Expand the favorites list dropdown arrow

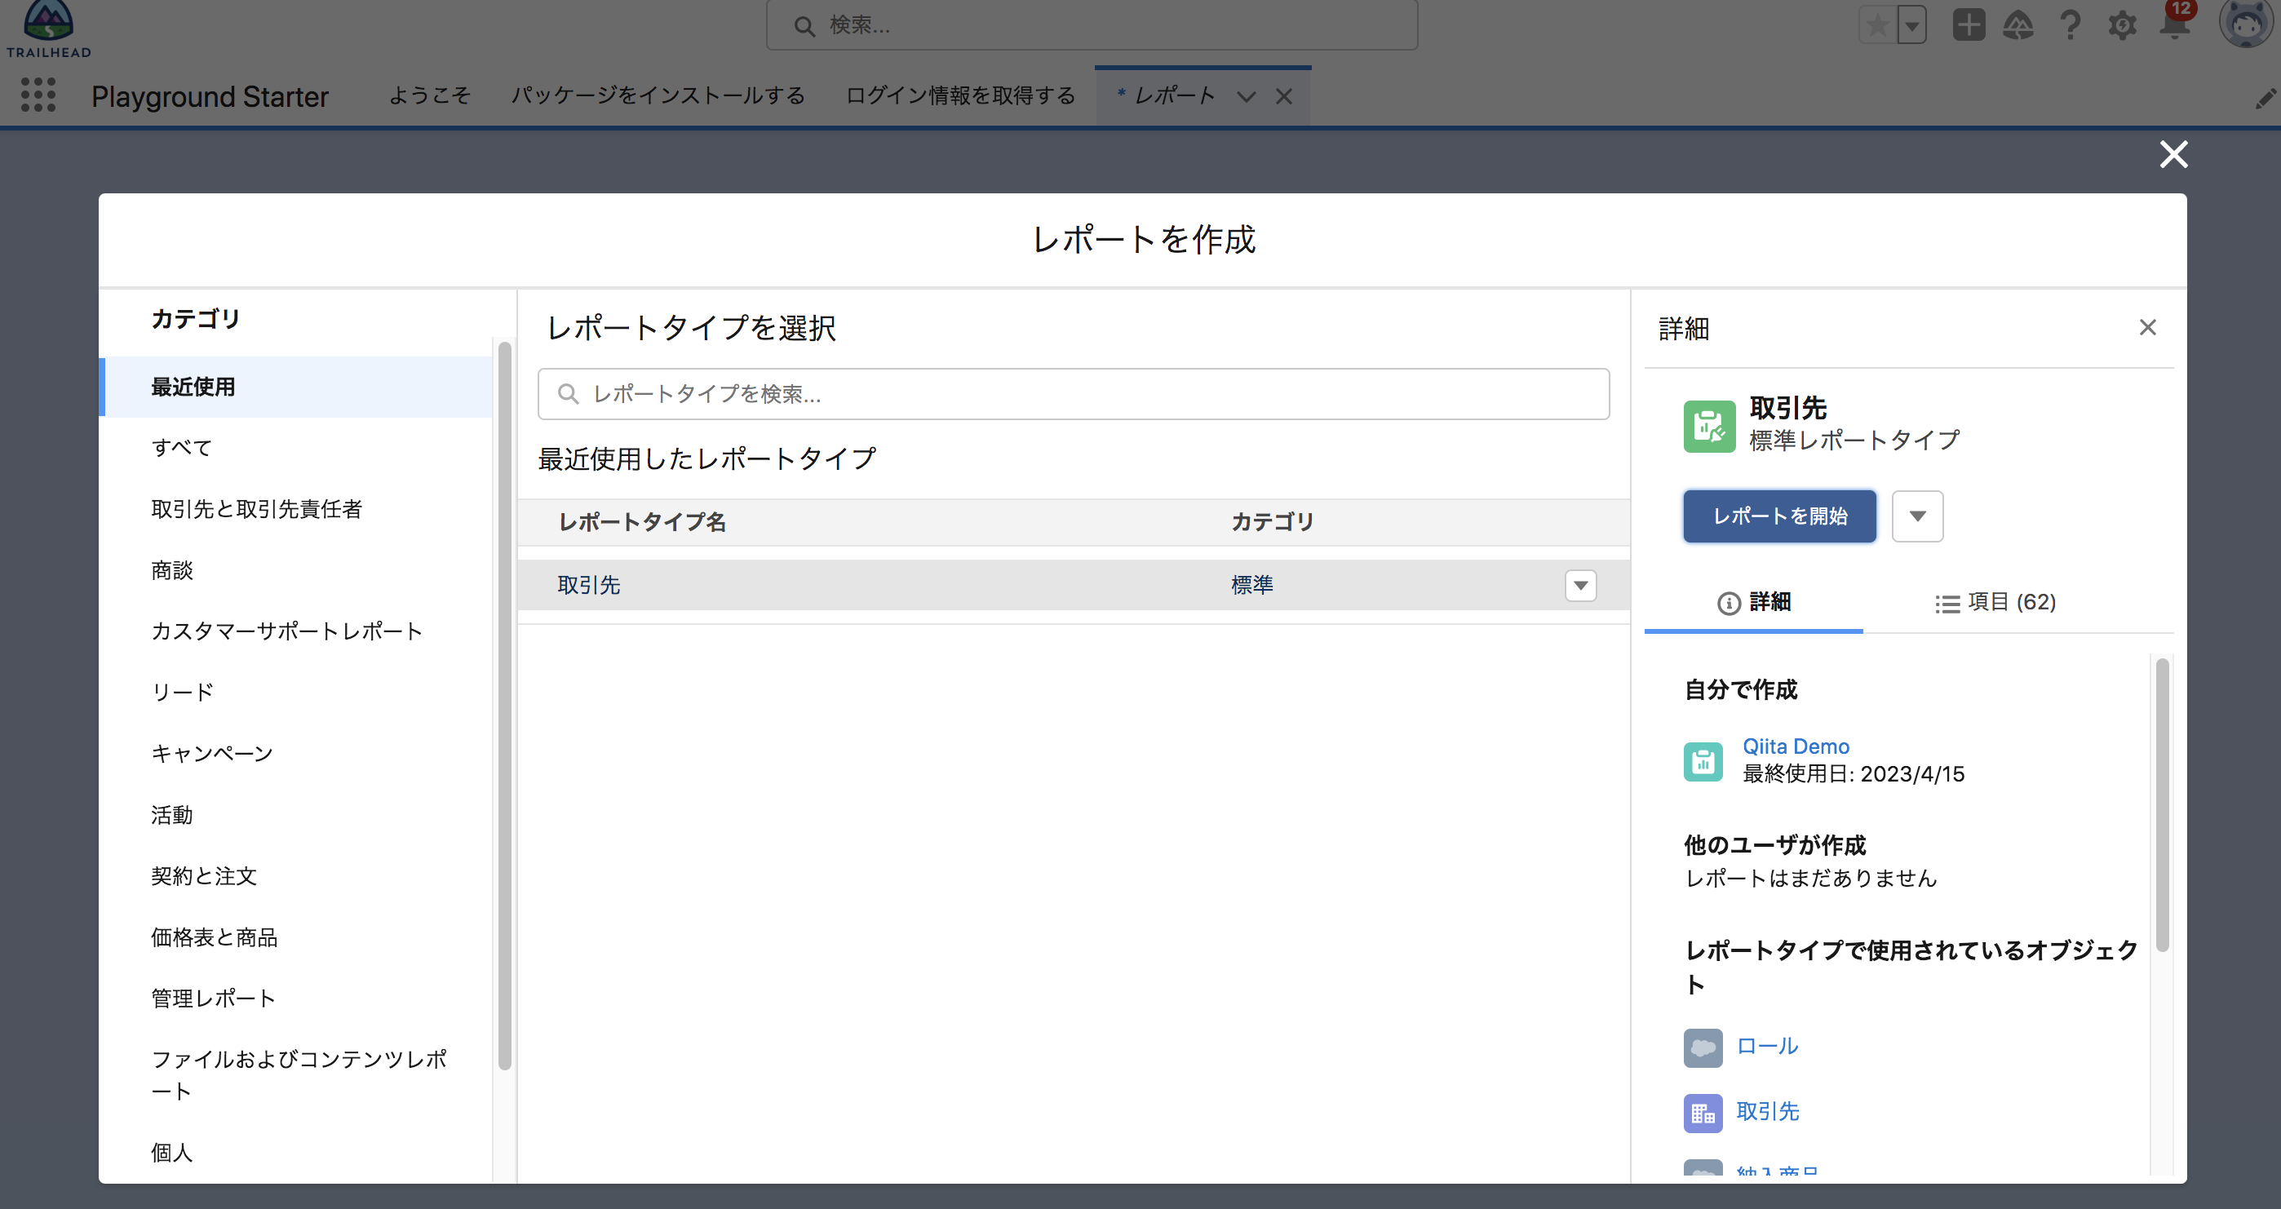pyautogui.click(x=1911, y=25)
